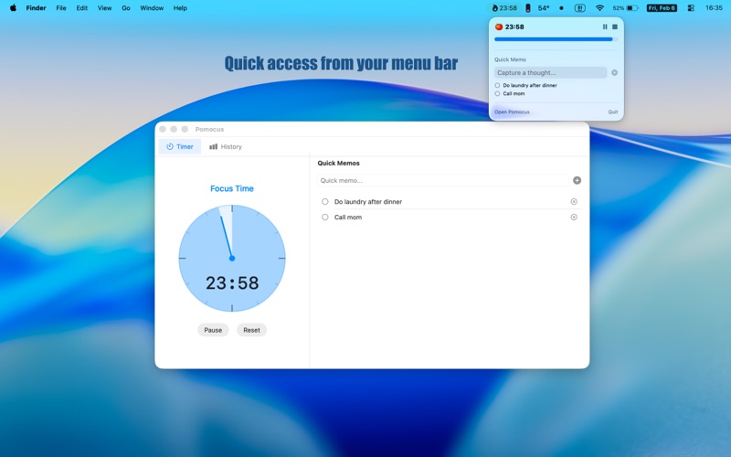Close the Pomocus window
The width and height of the screenshot is (731, 457).
pyautogui.click(x=163, y=129)
